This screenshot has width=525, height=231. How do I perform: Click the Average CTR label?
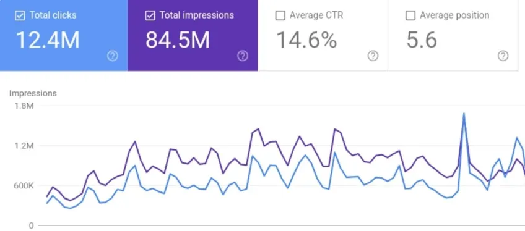pos(316,15)
